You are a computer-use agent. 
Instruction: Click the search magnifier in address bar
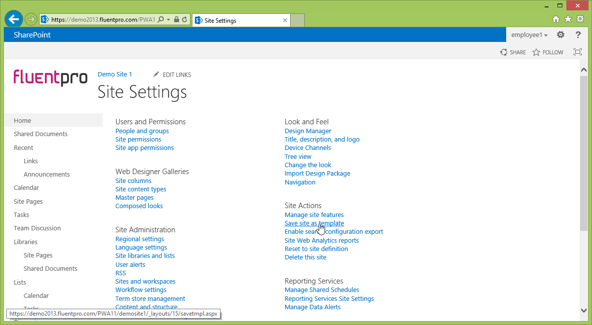click(x=160, y=20)
